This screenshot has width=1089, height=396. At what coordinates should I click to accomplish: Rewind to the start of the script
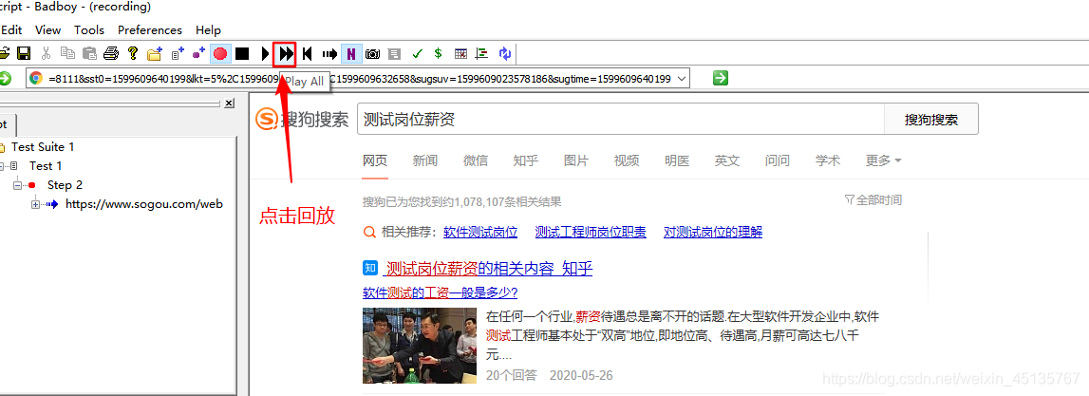308,53
